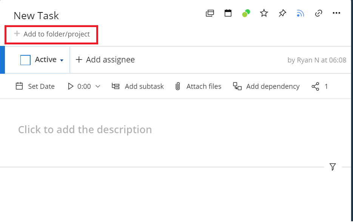Click Add assignee
The width and height of the screenshot is (353, 222).
click(x=105, y=60)
